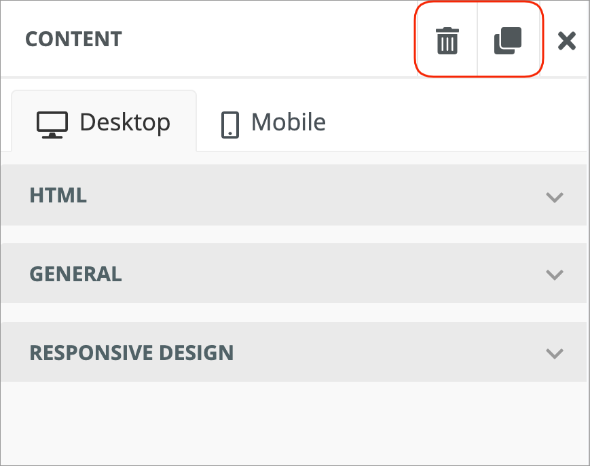Image resolution: width=590 pixels, height=466 pixels.
Task: Switch to the Desktop tab
Action: pyautogui.click(x=104, y=122)
